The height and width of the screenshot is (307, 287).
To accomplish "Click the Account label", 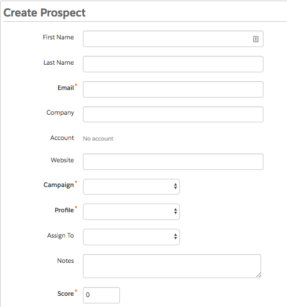I will tap(62, 138).
